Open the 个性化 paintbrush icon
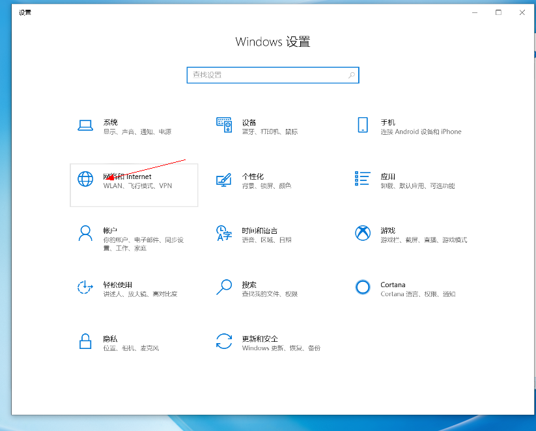This screenshot has height=431, width=536. coord(224,180)
